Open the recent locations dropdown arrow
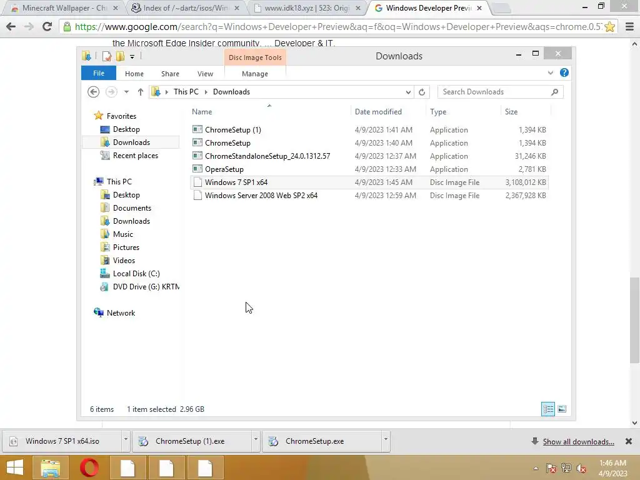The height and width of the screenshot is (480, 640). [x=126, y=92]
